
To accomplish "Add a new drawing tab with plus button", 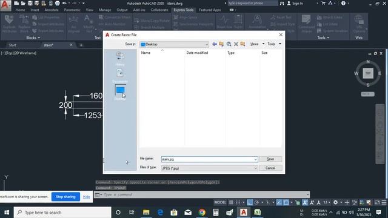I will coord(81,45).
